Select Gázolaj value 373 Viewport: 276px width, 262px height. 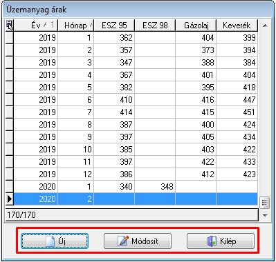pos(196,50)
